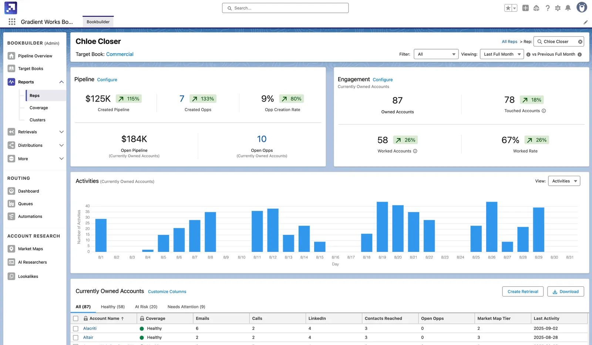Click the 8/19 activity bar in the chart
The width and height of the screenshot is (592, 345).
tap(382, 227)
